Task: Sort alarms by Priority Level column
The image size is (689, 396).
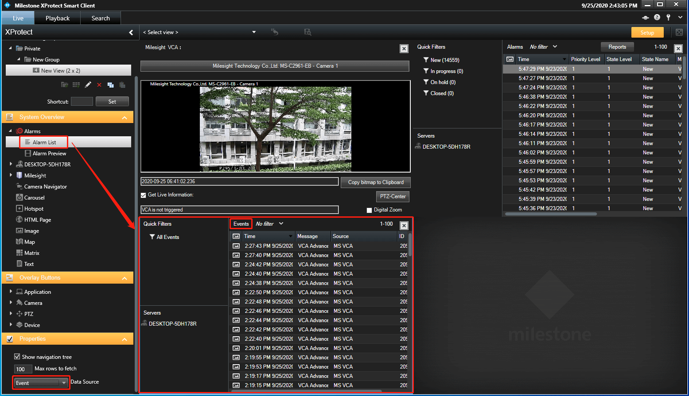Action: [586, 59]
